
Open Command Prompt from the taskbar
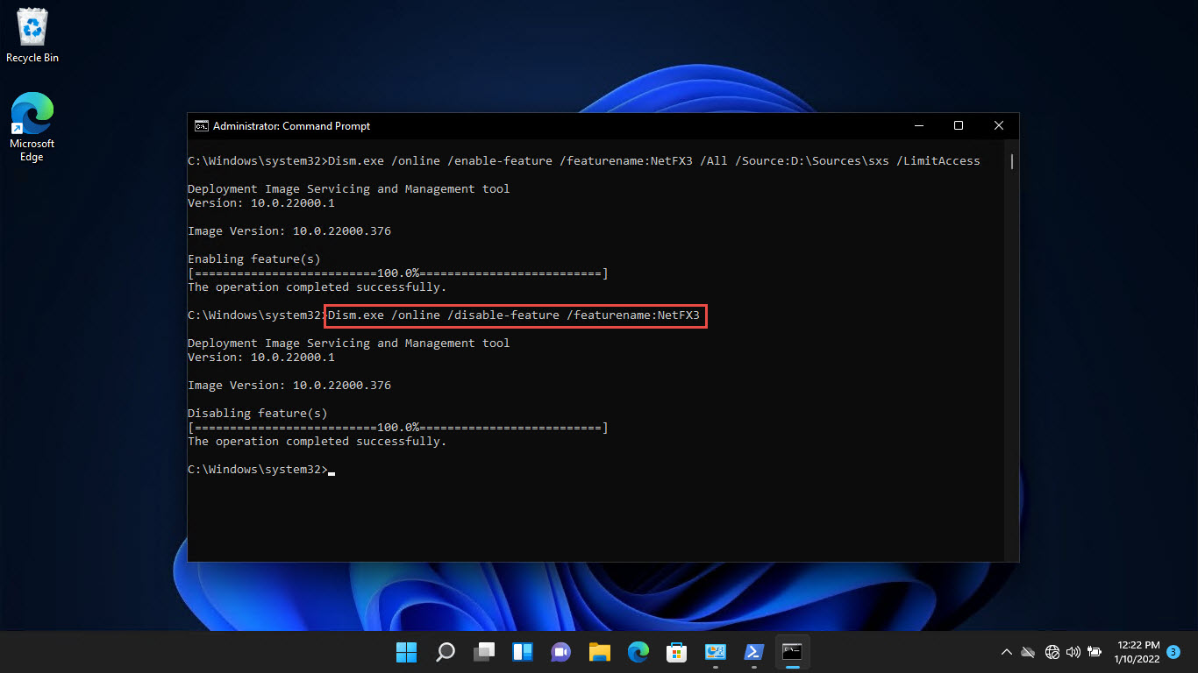792,652
